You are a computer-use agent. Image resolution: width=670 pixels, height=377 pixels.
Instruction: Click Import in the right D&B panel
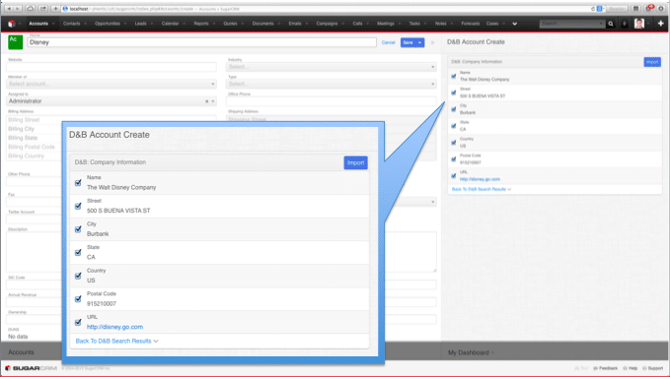(652, 62)
